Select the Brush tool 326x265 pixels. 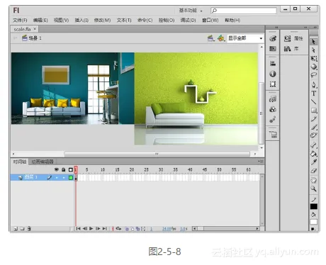[313, 128]
